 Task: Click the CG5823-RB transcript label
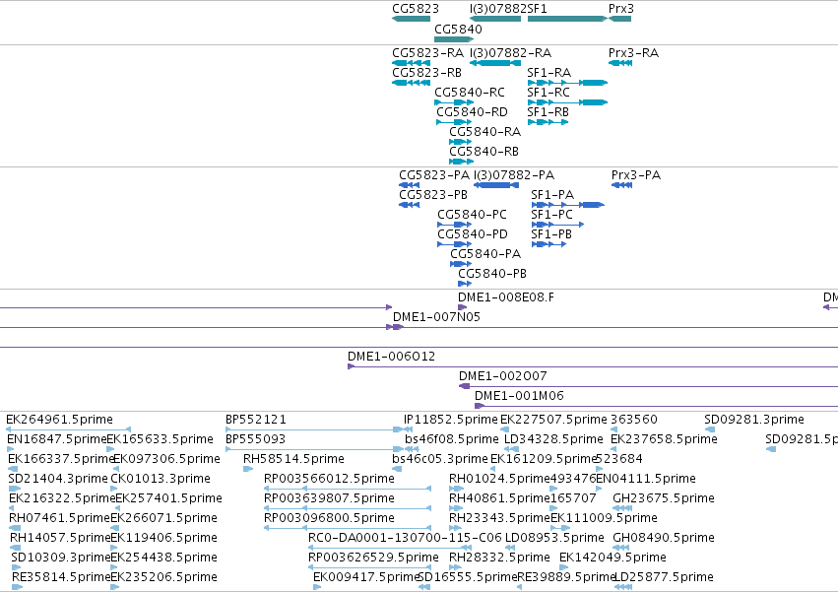click(426, 73)
